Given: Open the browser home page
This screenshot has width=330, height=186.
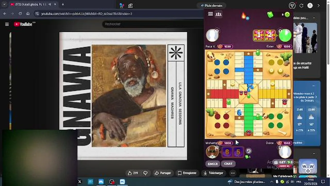Looking at the screenshot, I should (x=28, y=13).
